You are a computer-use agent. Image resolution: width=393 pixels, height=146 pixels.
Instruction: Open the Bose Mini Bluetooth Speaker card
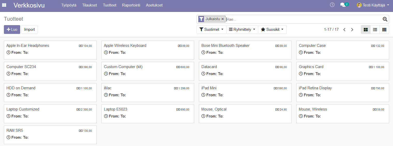coord(245,50)
